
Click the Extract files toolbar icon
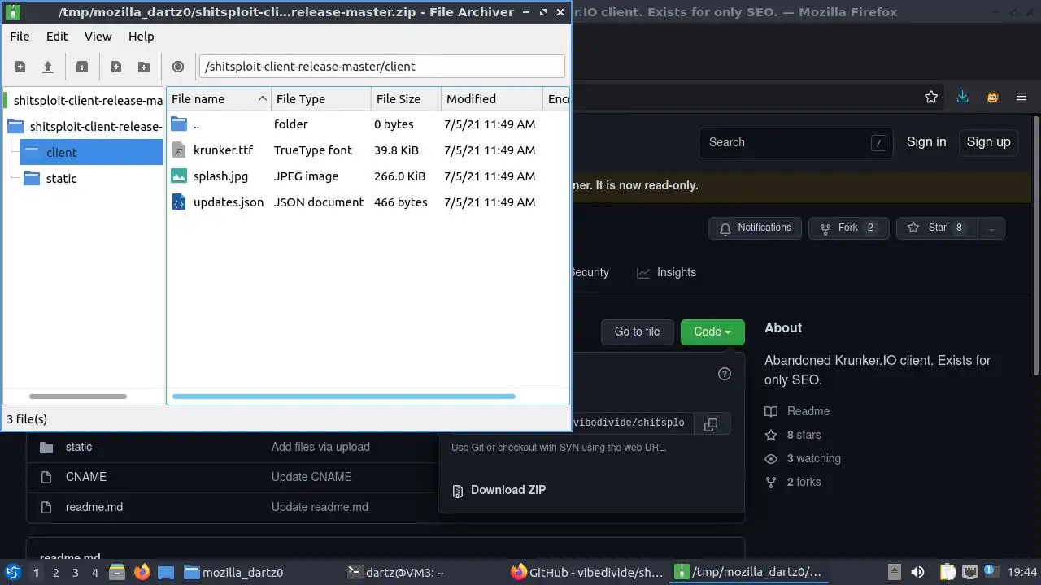(82, 67)
